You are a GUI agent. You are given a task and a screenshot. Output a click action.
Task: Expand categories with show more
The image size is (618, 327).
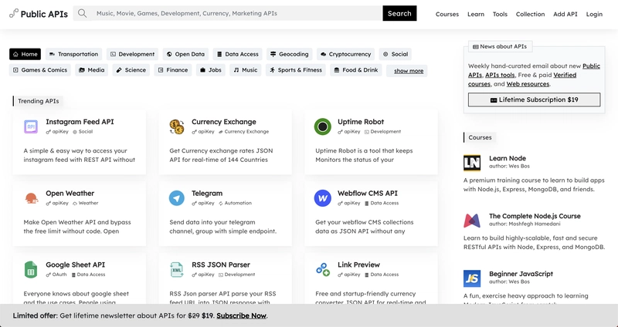coord(407,71)
